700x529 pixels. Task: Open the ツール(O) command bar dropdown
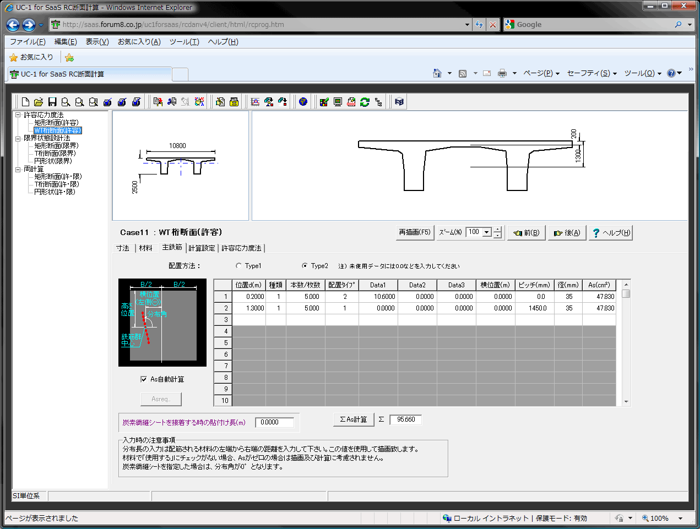pos(643,73)
